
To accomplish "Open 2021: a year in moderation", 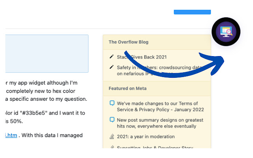I will coord(145,137).
